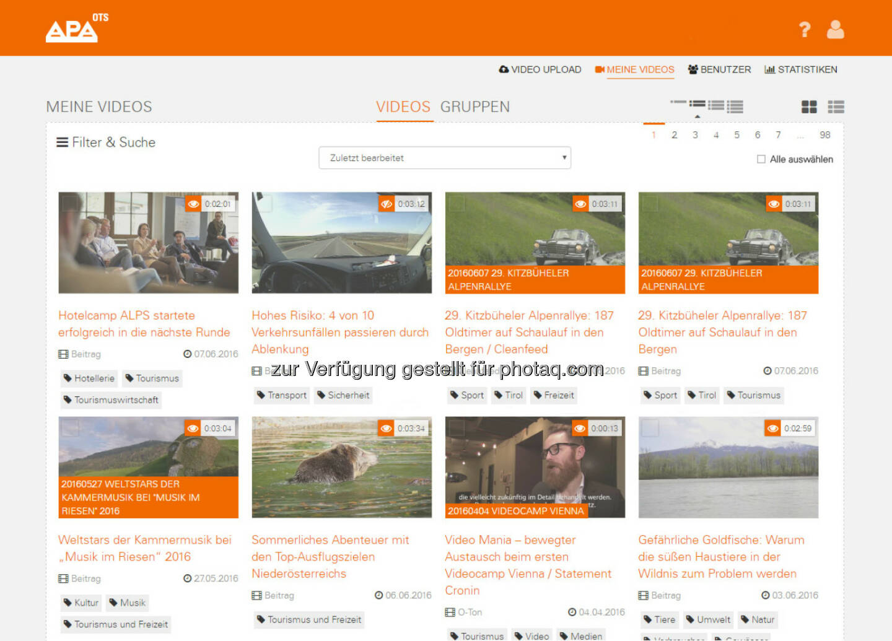The image size is (892, 641).
Task: Check the Alle auswählen checkbox
Action: (761, 159)
